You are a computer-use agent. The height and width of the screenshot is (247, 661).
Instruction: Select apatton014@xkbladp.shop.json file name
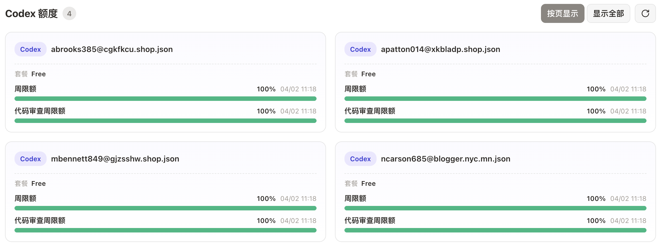(x=440, y=49)
